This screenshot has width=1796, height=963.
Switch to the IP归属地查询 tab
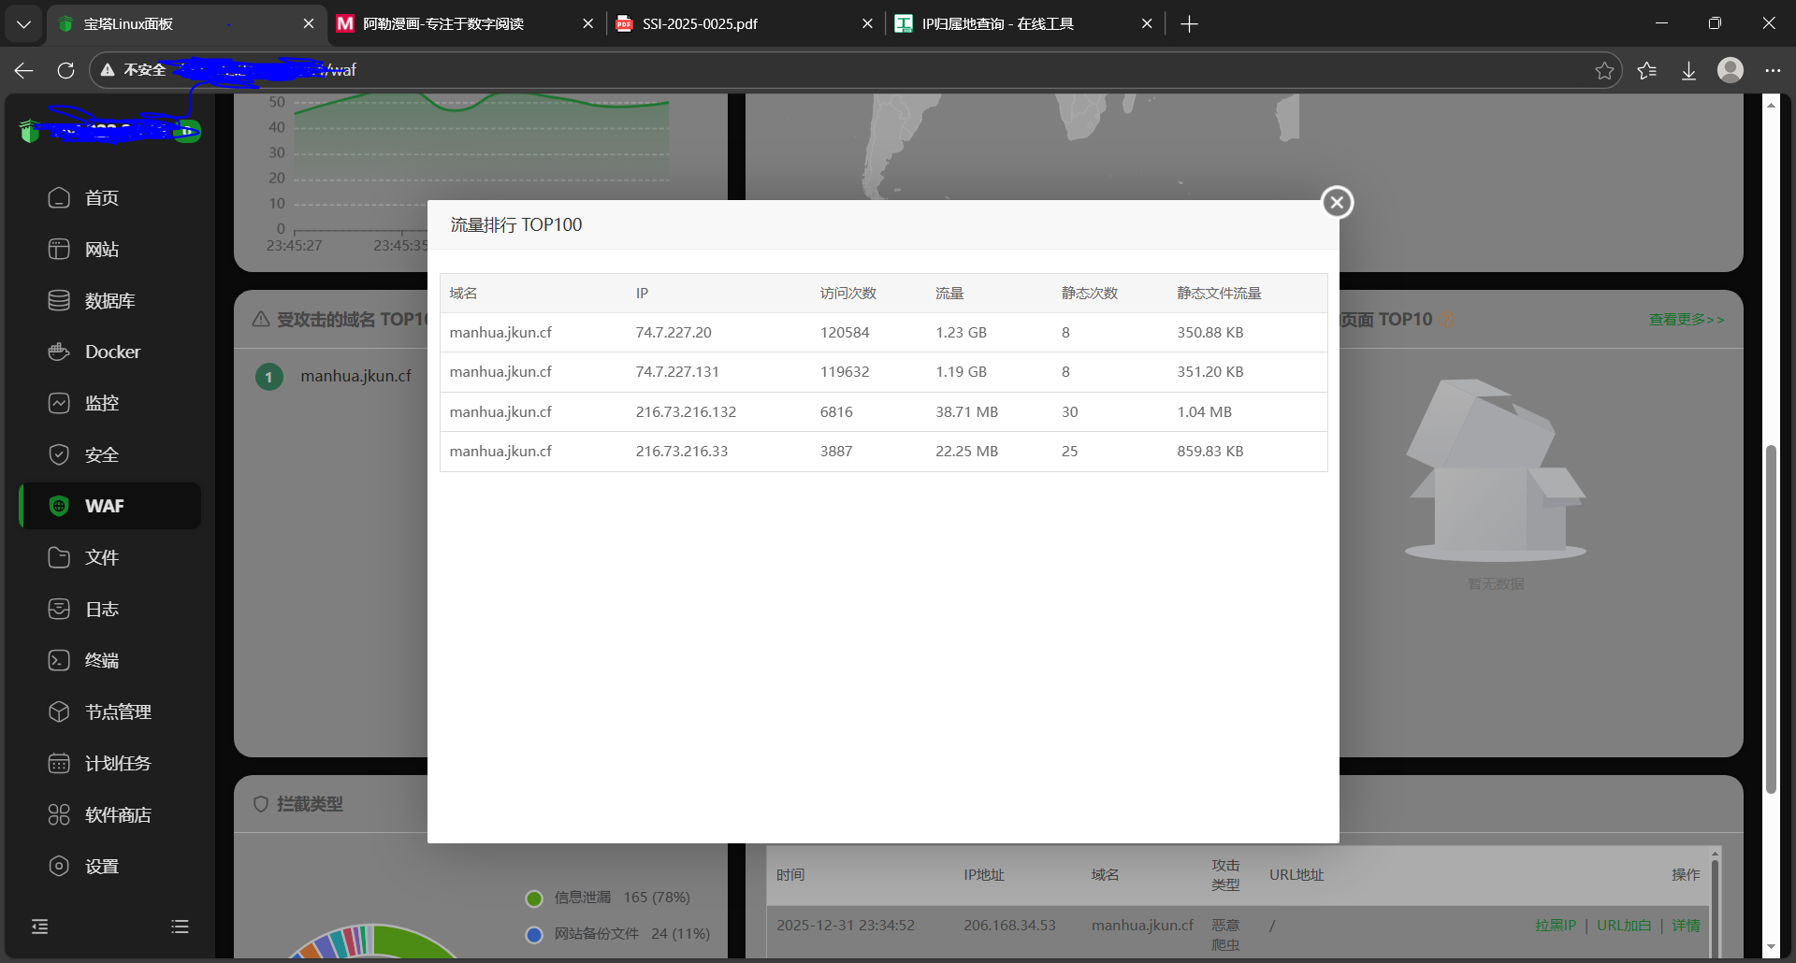pos(997,23)
